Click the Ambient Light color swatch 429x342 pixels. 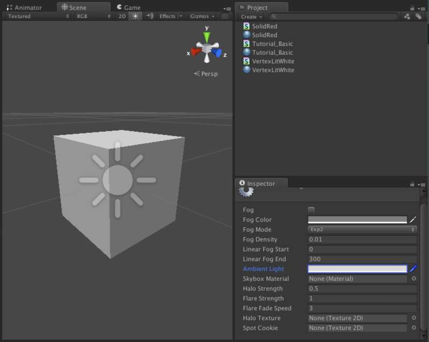point(357,269)
